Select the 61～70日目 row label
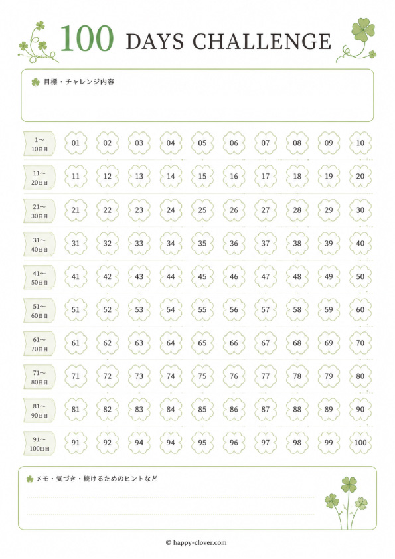The width and height of the screenshot is (395, 559). (40, 344)
